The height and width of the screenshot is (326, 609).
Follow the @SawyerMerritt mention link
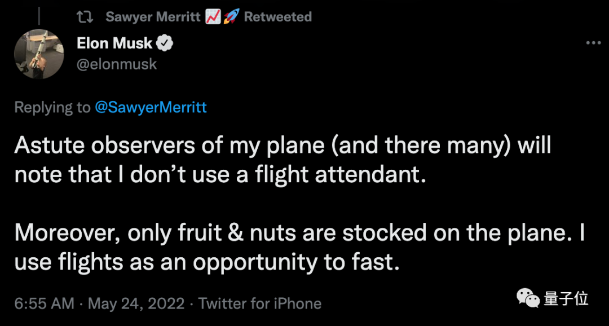click(151, 107)
